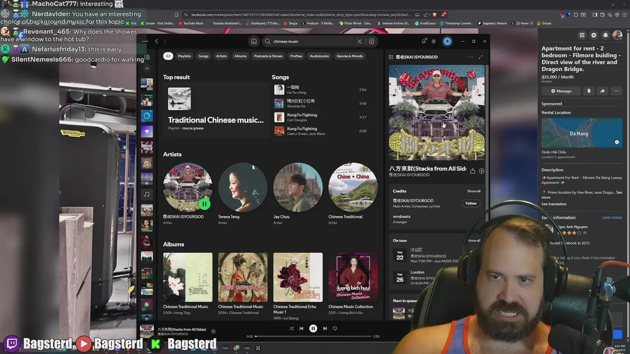Open the Liked Songs heart tile in the sidebar
This screenshot has width=630, height=354.
(x=147, y=131)
